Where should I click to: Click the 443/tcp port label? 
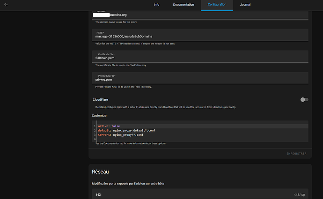pos(300,194)
